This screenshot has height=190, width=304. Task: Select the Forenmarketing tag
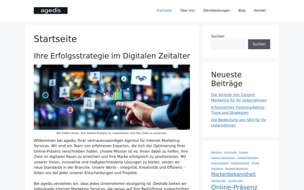point(220,163)
